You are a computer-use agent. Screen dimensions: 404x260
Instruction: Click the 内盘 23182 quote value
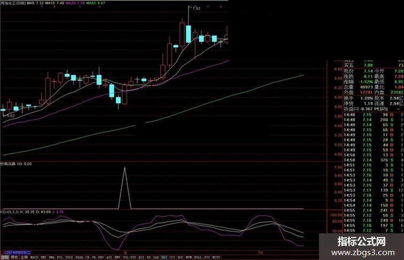tap(397, 92)
